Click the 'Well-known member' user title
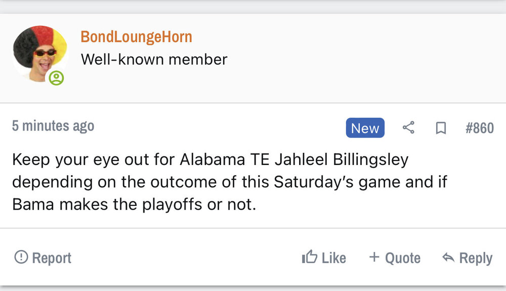Screen dimensions: 506x291 [x=154, y=59]
